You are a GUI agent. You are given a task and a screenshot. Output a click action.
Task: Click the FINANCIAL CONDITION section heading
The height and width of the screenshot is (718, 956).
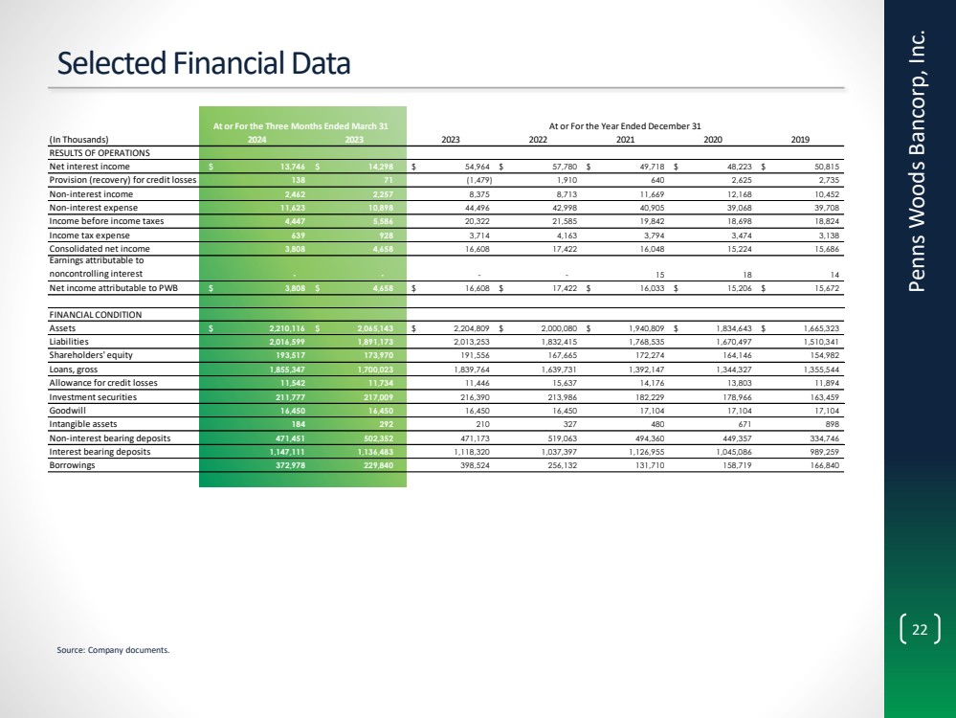pyautogui.click(x=95, y=313)
